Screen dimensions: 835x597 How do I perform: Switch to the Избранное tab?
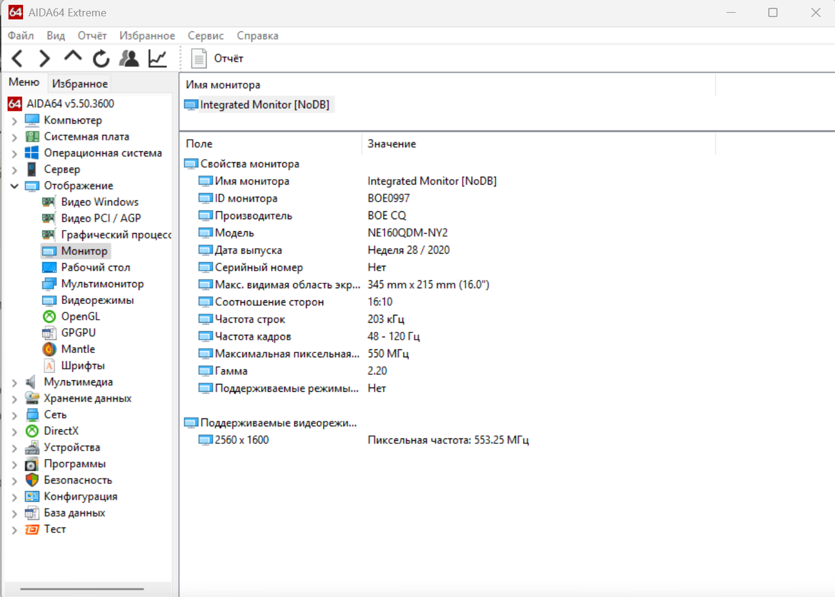click(79, 84)
